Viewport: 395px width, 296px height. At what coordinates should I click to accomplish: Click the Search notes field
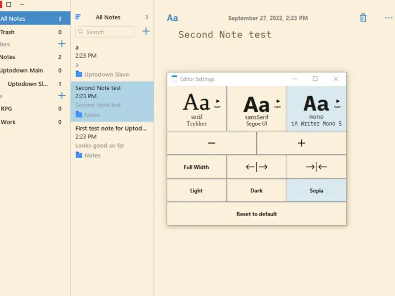[105, 32]
